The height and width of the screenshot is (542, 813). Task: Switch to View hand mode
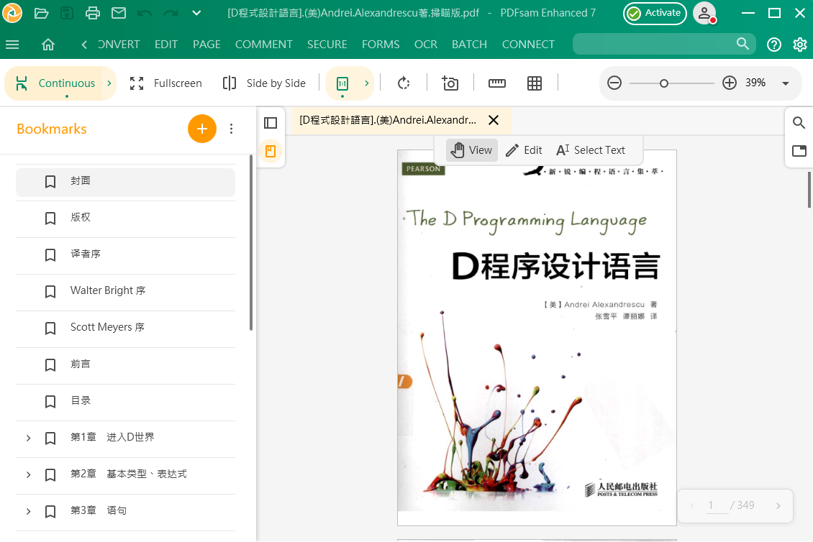[471, 150]
